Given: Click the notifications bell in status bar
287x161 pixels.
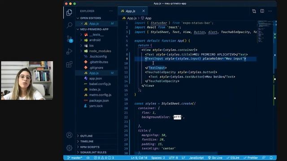Looking at the screenshot, I should (271, 158).
